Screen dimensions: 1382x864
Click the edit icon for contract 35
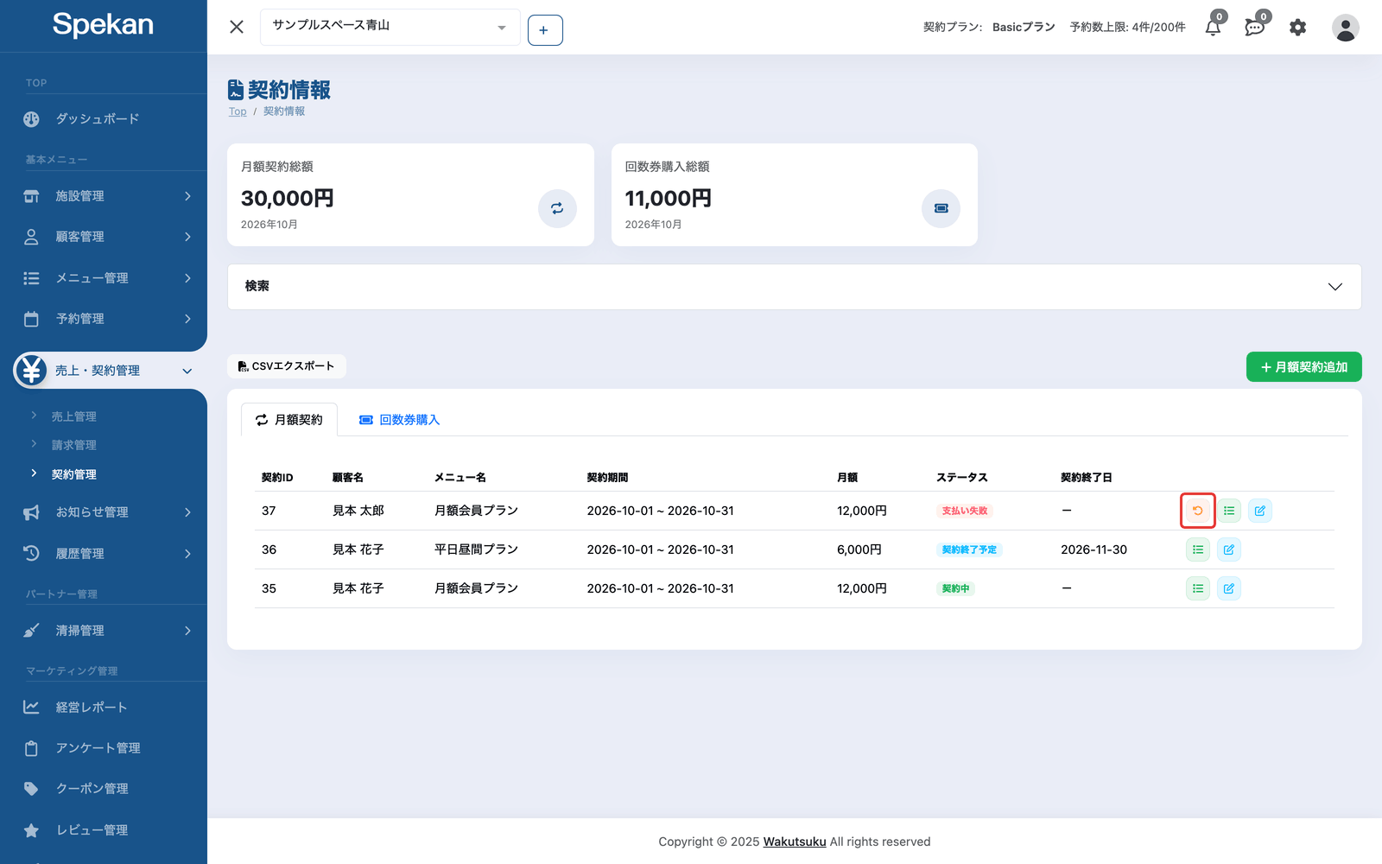coord(1229,588)
